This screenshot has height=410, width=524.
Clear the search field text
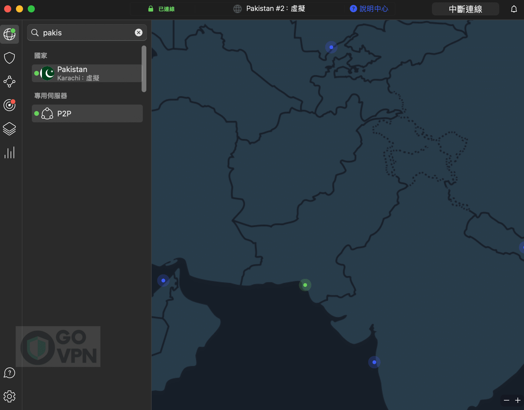coord(139,32)
